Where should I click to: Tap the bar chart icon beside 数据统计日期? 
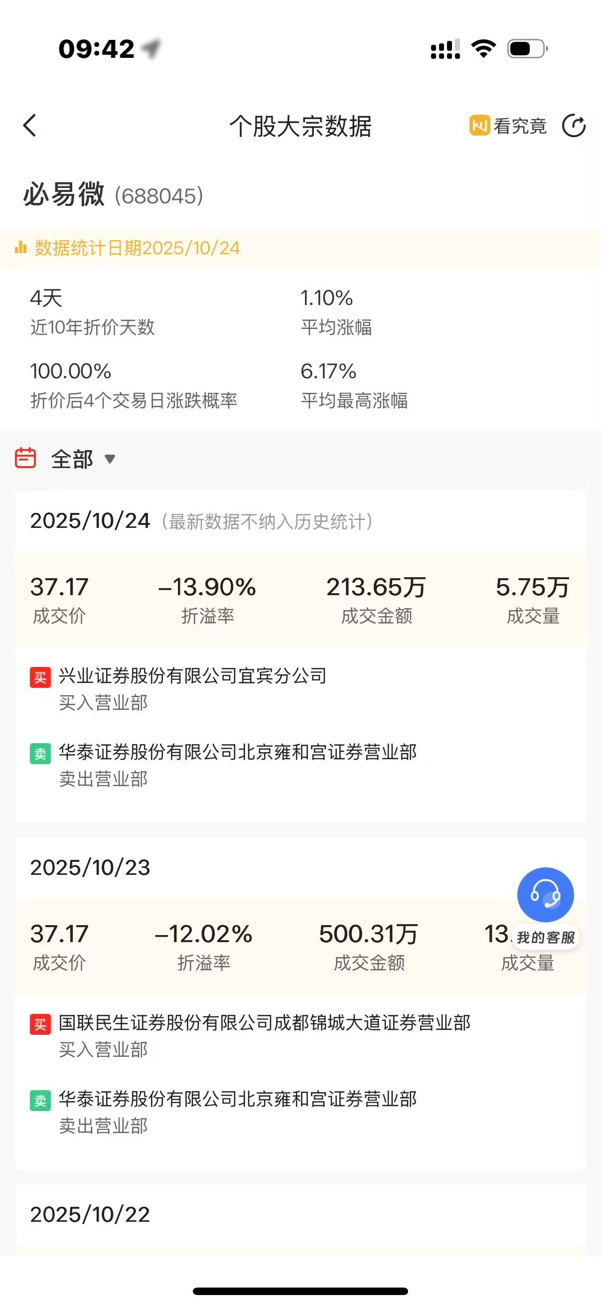click(21, 248)
